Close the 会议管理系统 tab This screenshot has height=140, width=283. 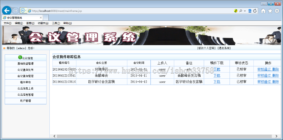[41, 18]
